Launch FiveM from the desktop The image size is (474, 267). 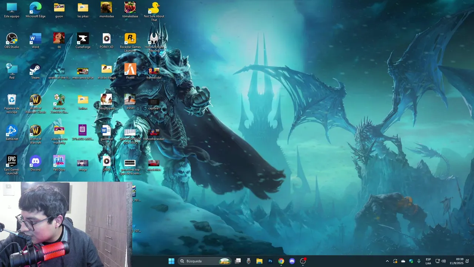(130, 72)
